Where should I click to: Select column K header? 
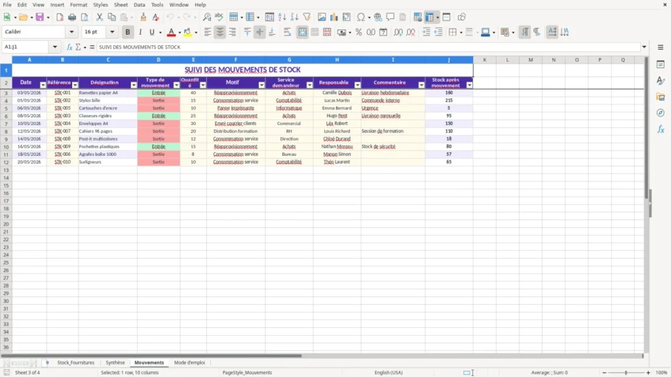pyautogui.click(x=484, y=60)
